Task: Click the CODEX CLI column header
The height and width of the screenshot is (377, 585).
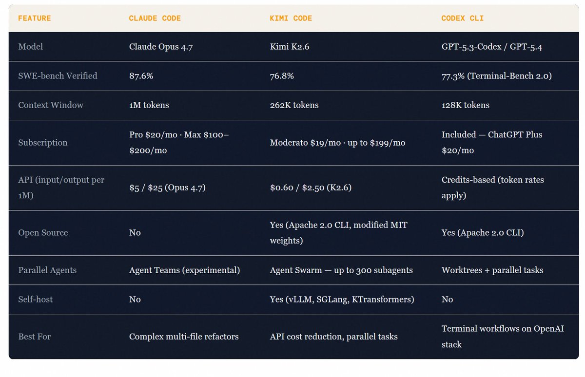Action: click(x=463, y=19)
